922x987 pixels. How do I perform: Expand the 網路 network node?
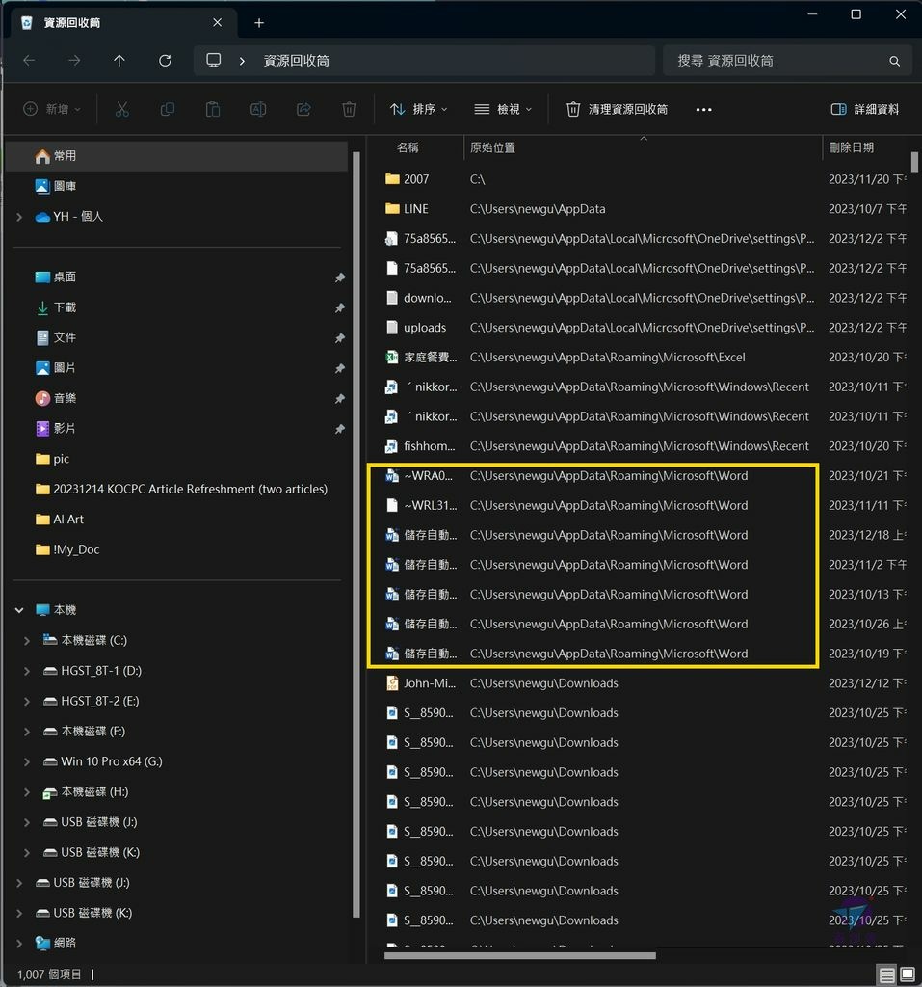point(19,943)
